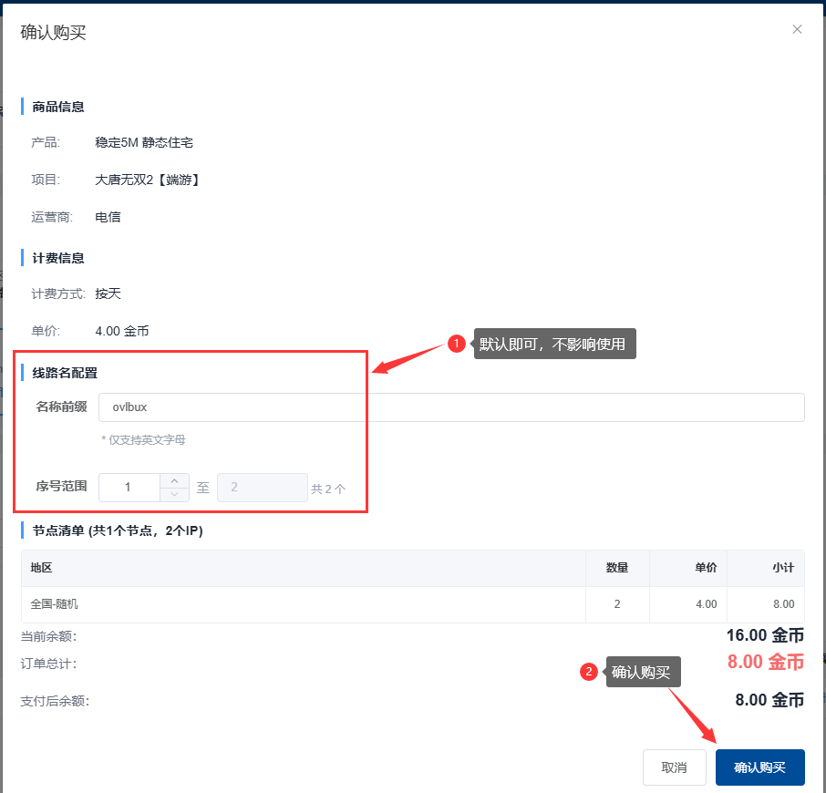Focus the 序号范围 start number field
This screenshot has height=793, width=826.
pos(129,488)
